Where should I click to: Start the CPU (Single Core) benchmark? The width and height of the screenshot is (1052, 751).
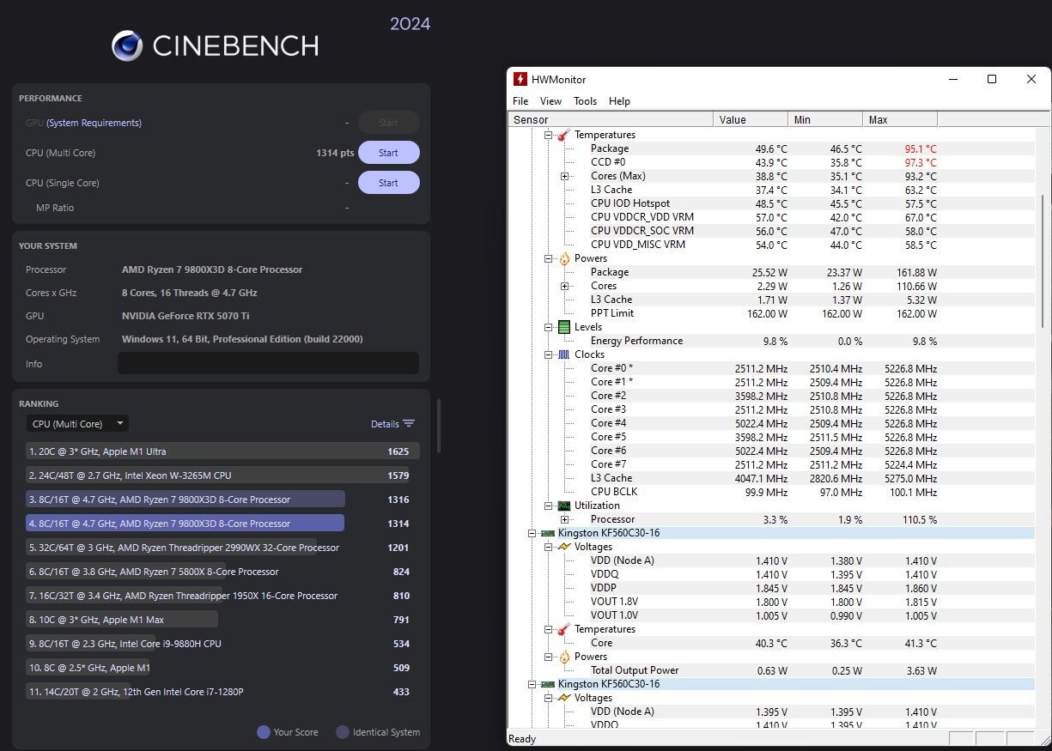(389, 183)
